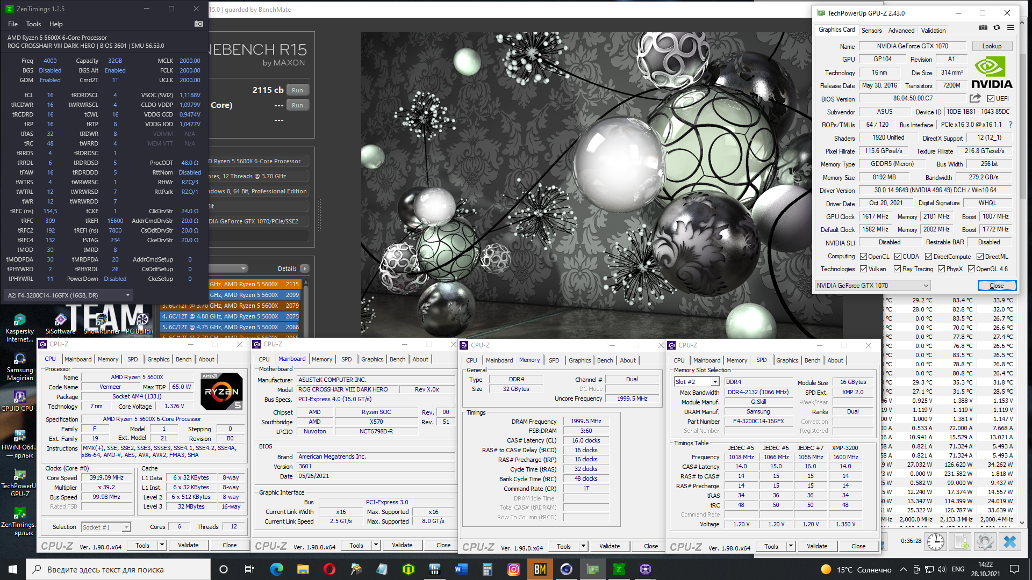Toggle the OpenGL 4.6 checkbox

971,269
